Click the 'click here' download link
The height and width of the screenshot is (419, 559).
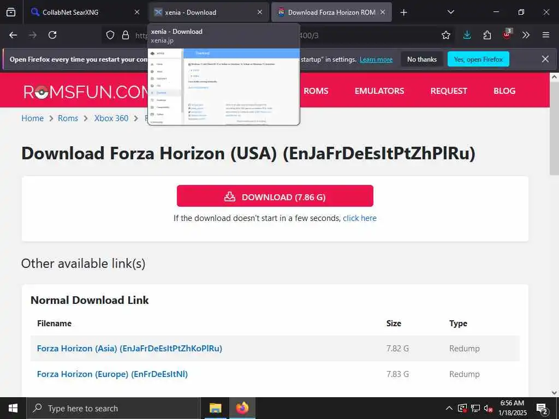coord(359,218)
